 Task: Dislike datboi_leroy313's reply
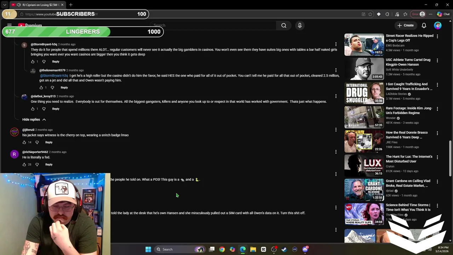coord(44,109)
